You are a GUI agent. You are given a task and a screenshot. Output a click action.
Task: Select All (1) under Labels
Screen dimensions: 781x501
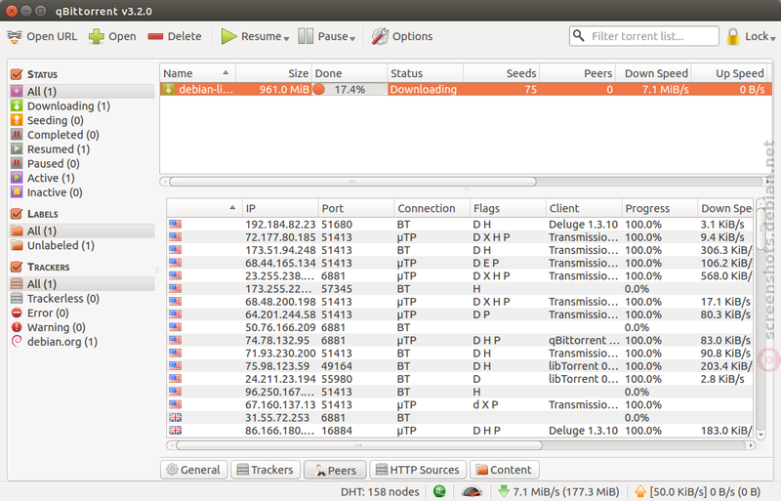[x=82, y=230]
